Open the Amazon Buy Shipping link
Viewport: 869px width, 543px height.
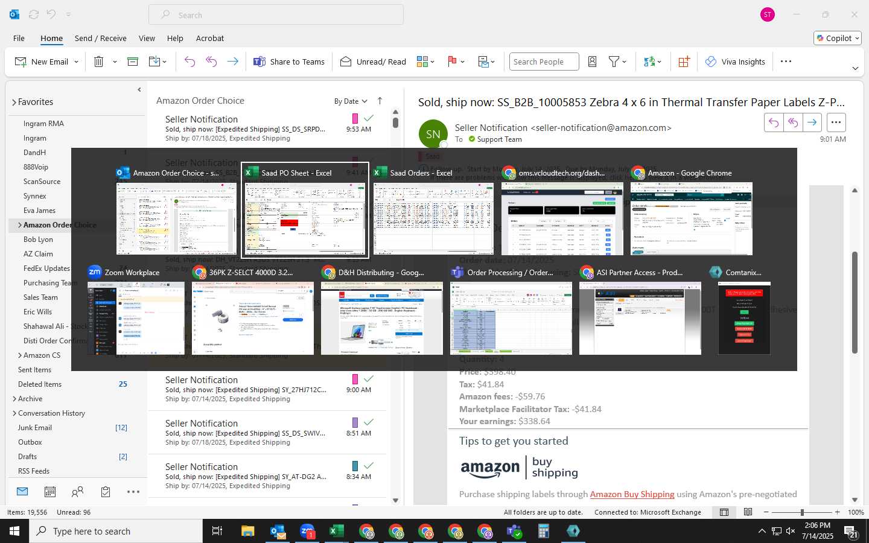(632, 494)
